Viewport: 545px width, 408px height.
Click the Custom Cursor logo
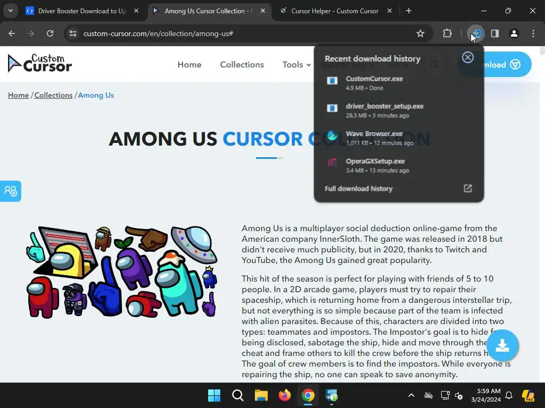39,64
